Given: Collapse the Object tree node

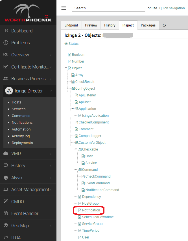Looking at the screenshot, I should click(x=66, y=68).
